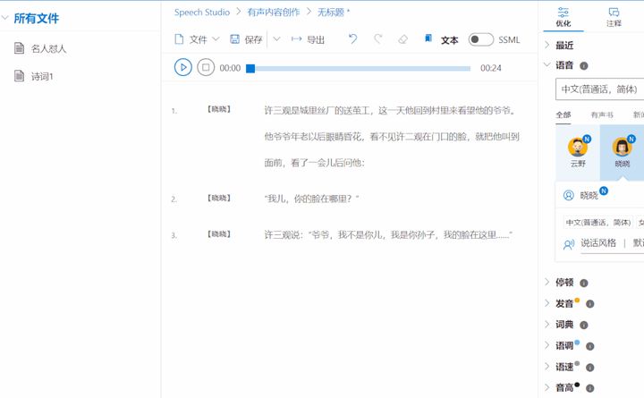Viewport: 644px width, 398px height.
Task: Show info icon next to 停顿
Action: tap(583, 283)
